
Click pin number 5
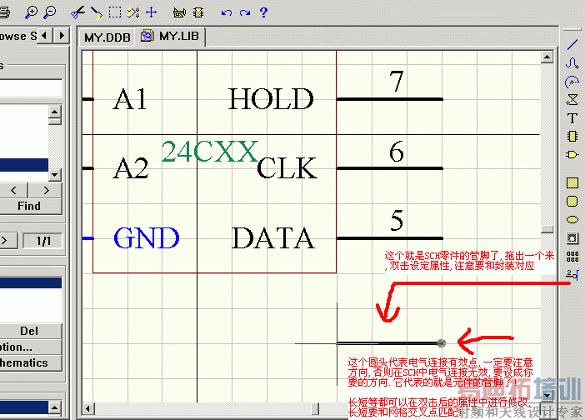[x=397, y=220]
